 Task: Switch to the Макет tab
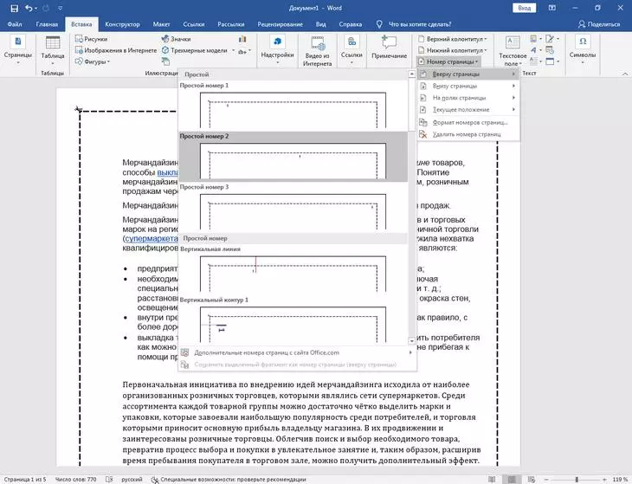tap(161, 24)
